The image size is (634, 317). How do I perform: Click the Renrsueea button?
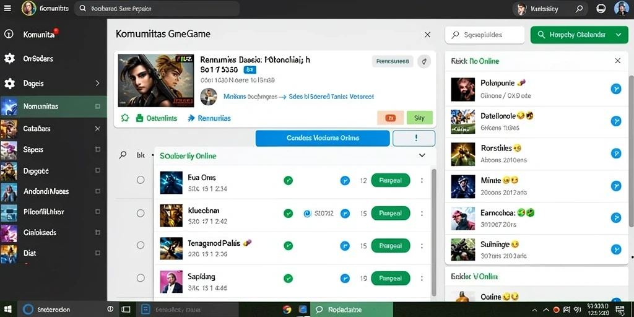(392, 61)
